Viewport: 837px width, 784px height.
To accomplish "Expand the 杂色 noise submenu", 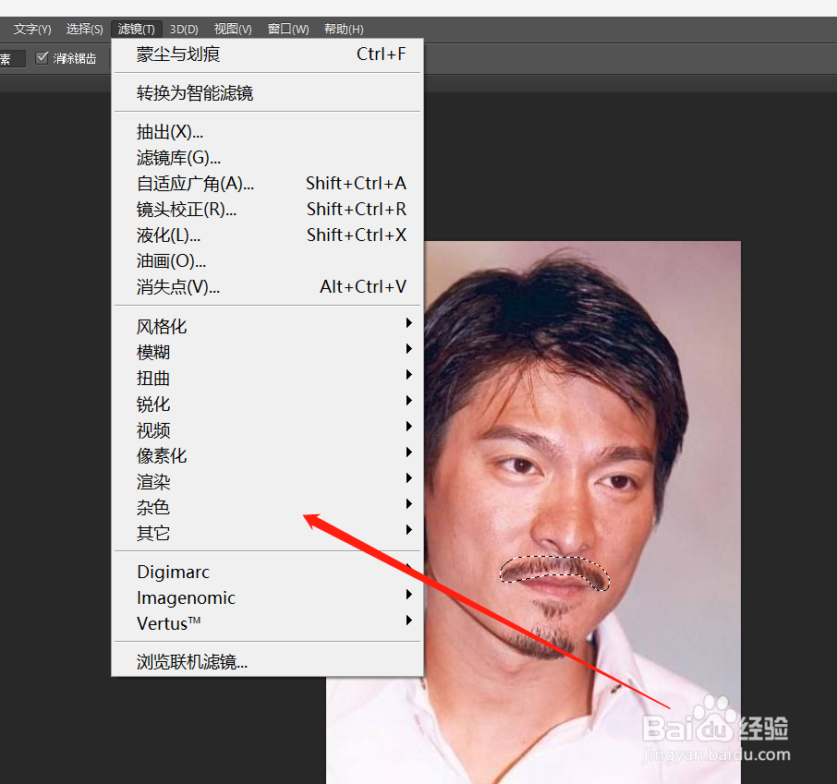I will click(x=267, y=506).
